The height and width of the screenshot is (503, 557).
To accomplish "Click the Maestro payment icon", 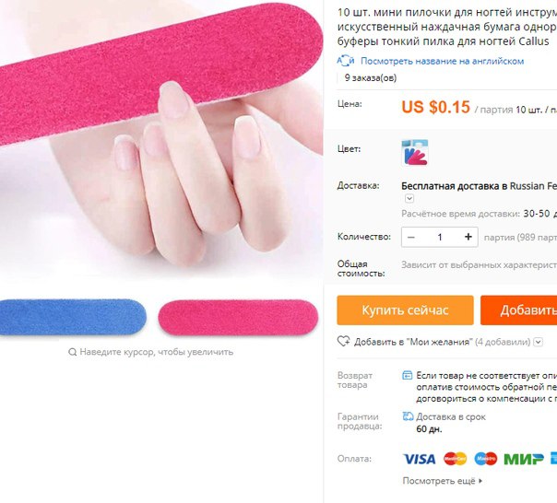I will click(486, 459).
